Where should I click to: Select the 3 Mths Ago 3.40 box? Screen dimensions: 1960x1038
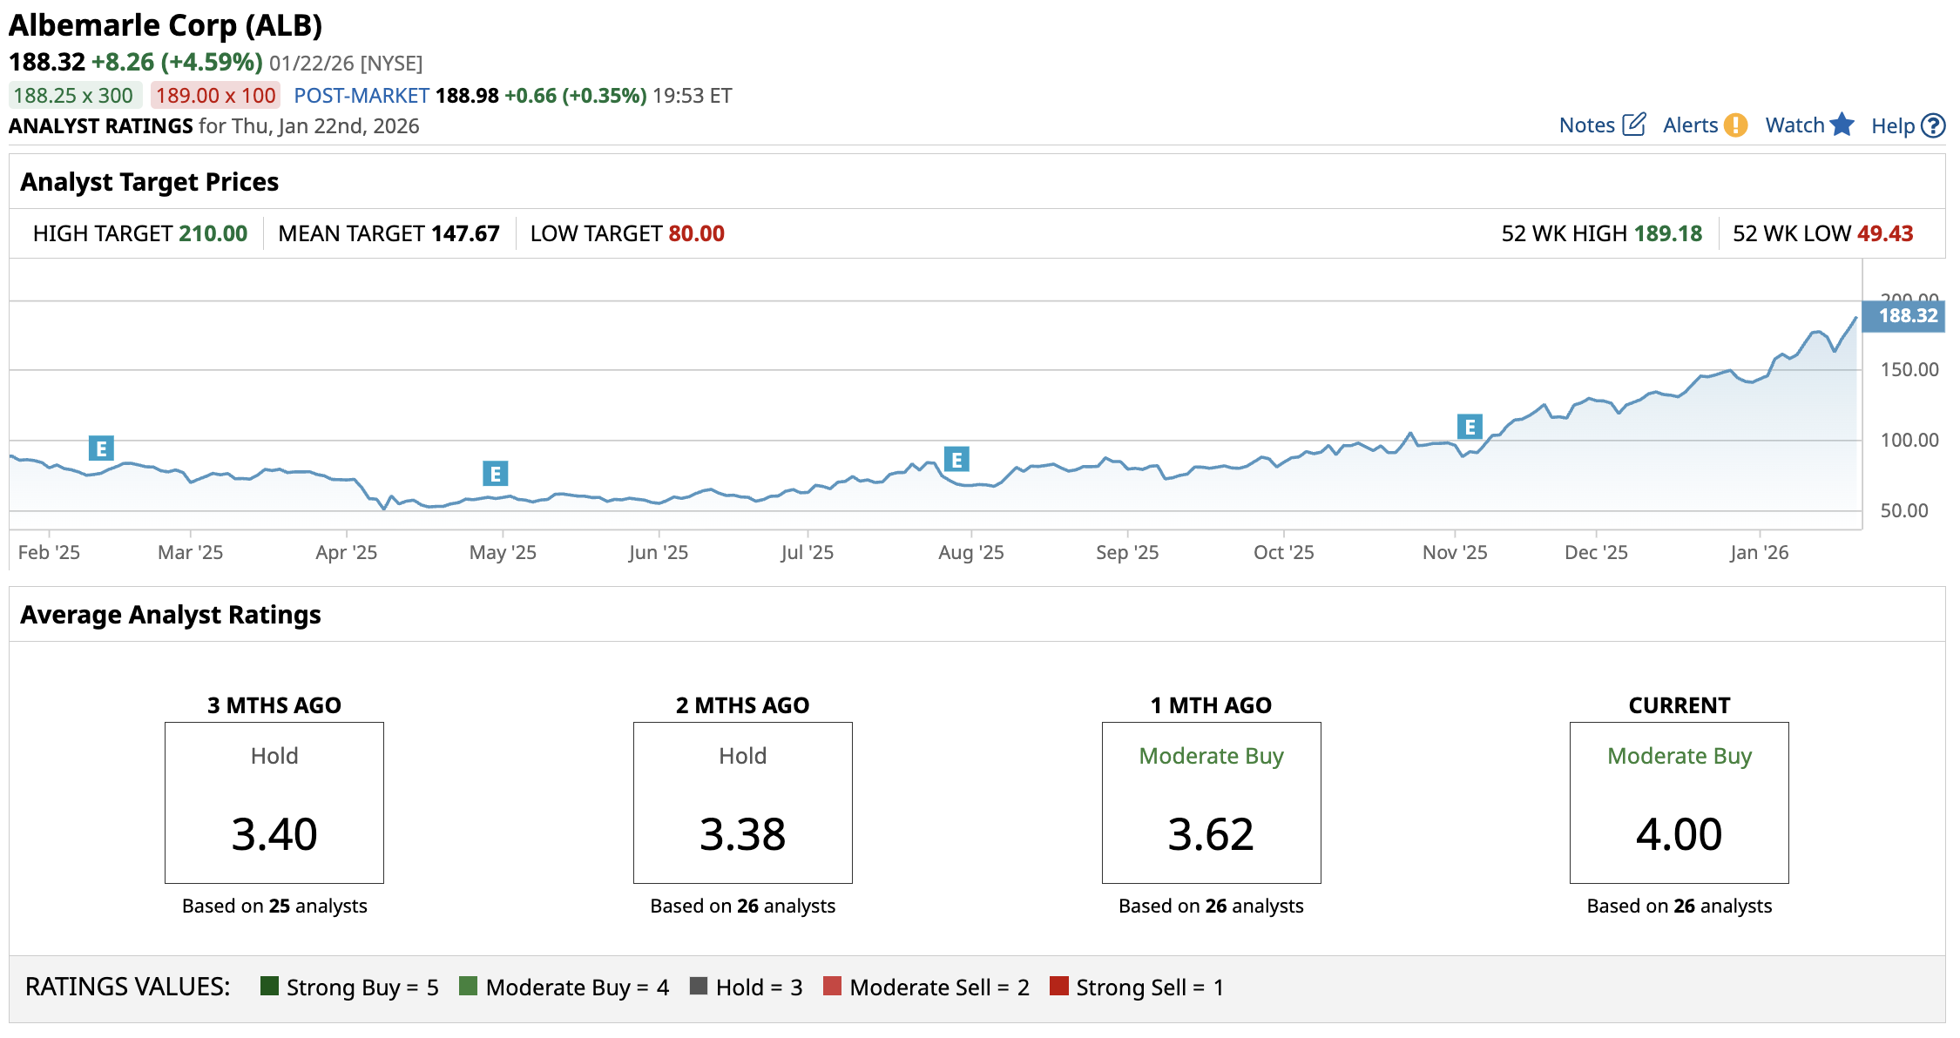click(274, 802)
